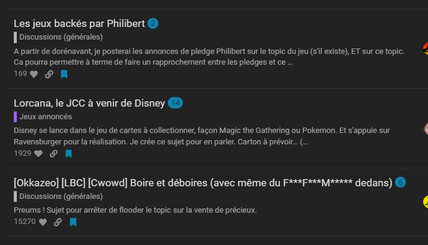Image resolution: width=428 pixels, height=245 pixels.
Task: Click link icon on Boire et déboires topic
Action: click(58, 222)
